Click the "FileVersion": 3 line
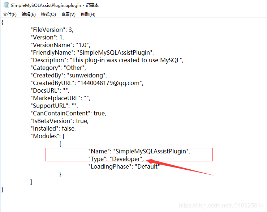The height and width of the screenshot is (212, 267). coord(52,30)
